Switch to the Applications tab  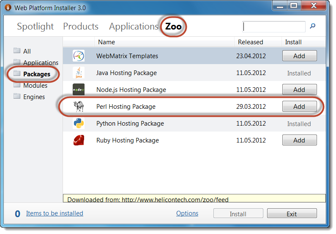[x=134, y=26]
